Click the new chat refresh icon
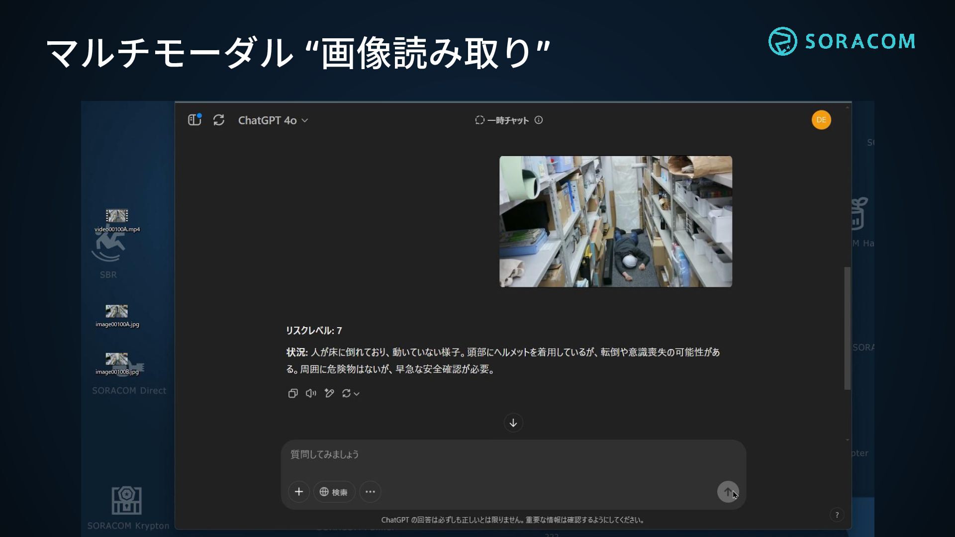Viewport: 955px width, 537px height. (x=219, y=120)
